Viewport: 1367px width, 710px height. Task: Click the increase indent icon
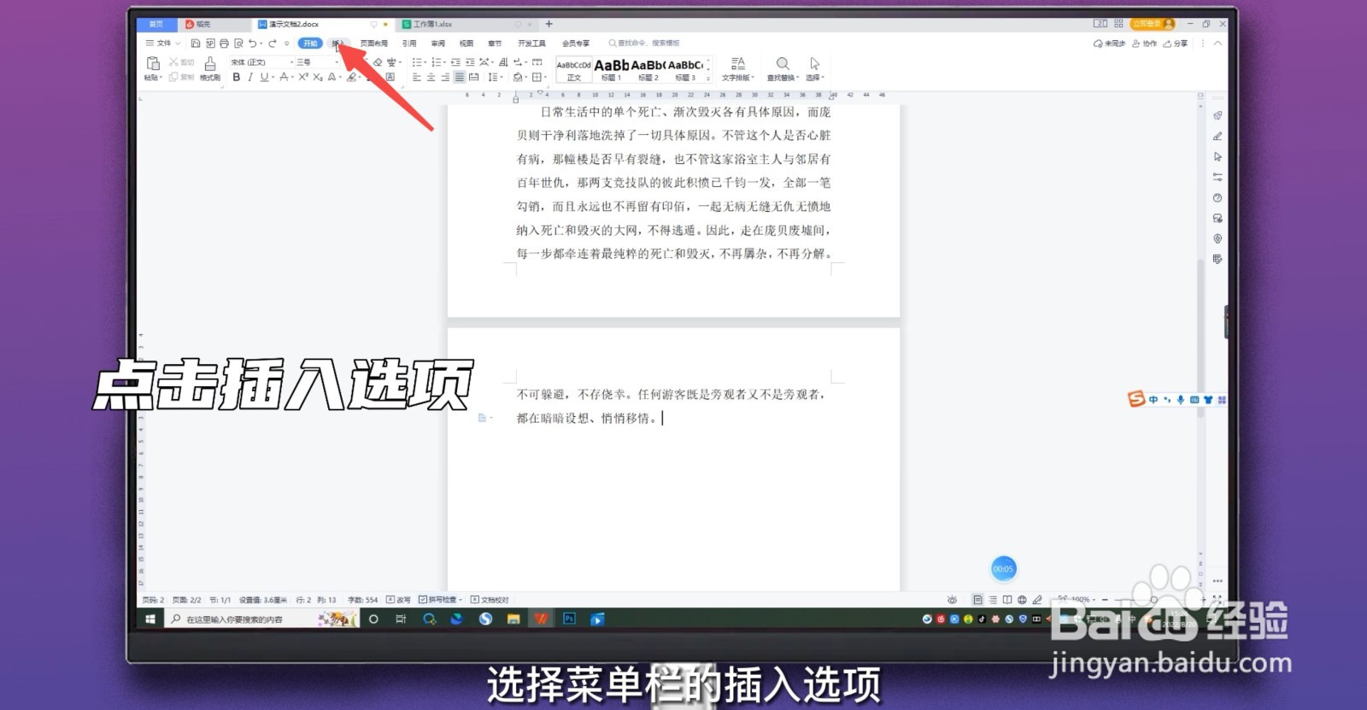click(470, 62)
